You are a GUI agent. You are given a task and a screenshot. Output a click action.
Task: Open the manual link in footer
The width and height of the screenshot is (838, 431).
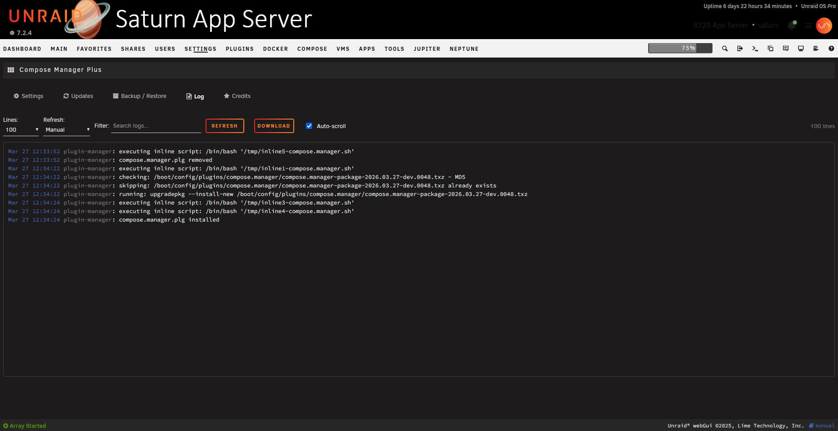pyautogui.click(x=822, y=426)
